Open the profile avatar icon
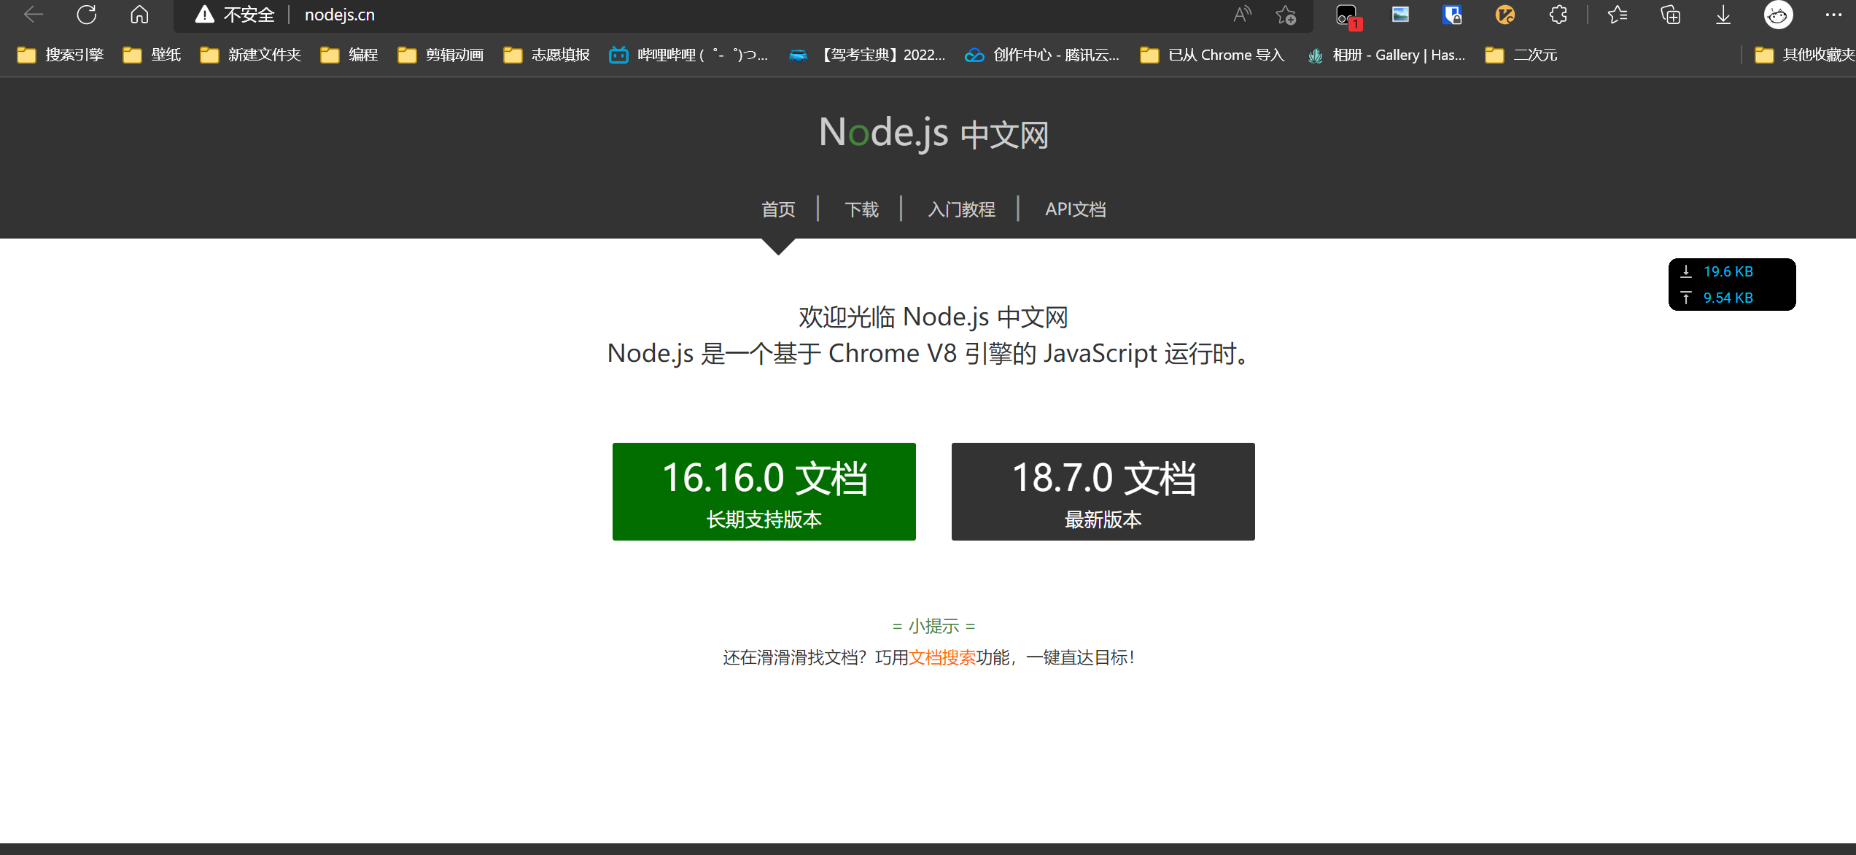The height and width of the screenshot is (855, 1856). point(1778,15)
